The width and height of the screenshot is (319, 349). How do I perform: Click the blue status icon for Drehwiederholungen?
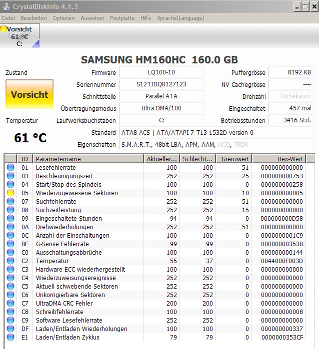point(10,227)
